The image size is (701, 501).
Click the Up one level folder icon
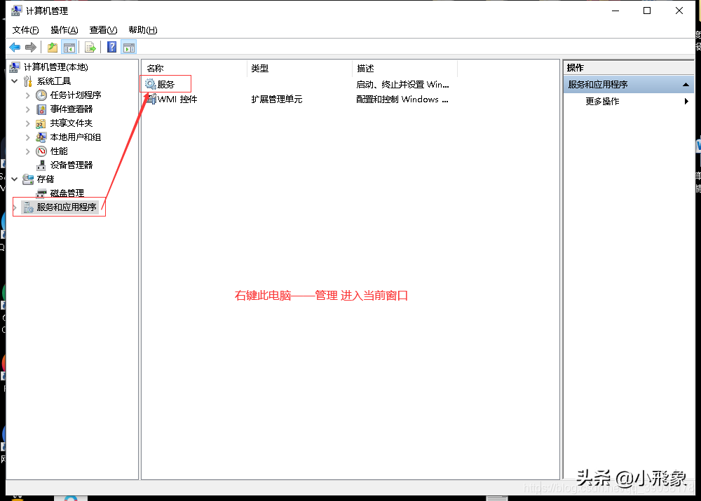pos(53,48)
